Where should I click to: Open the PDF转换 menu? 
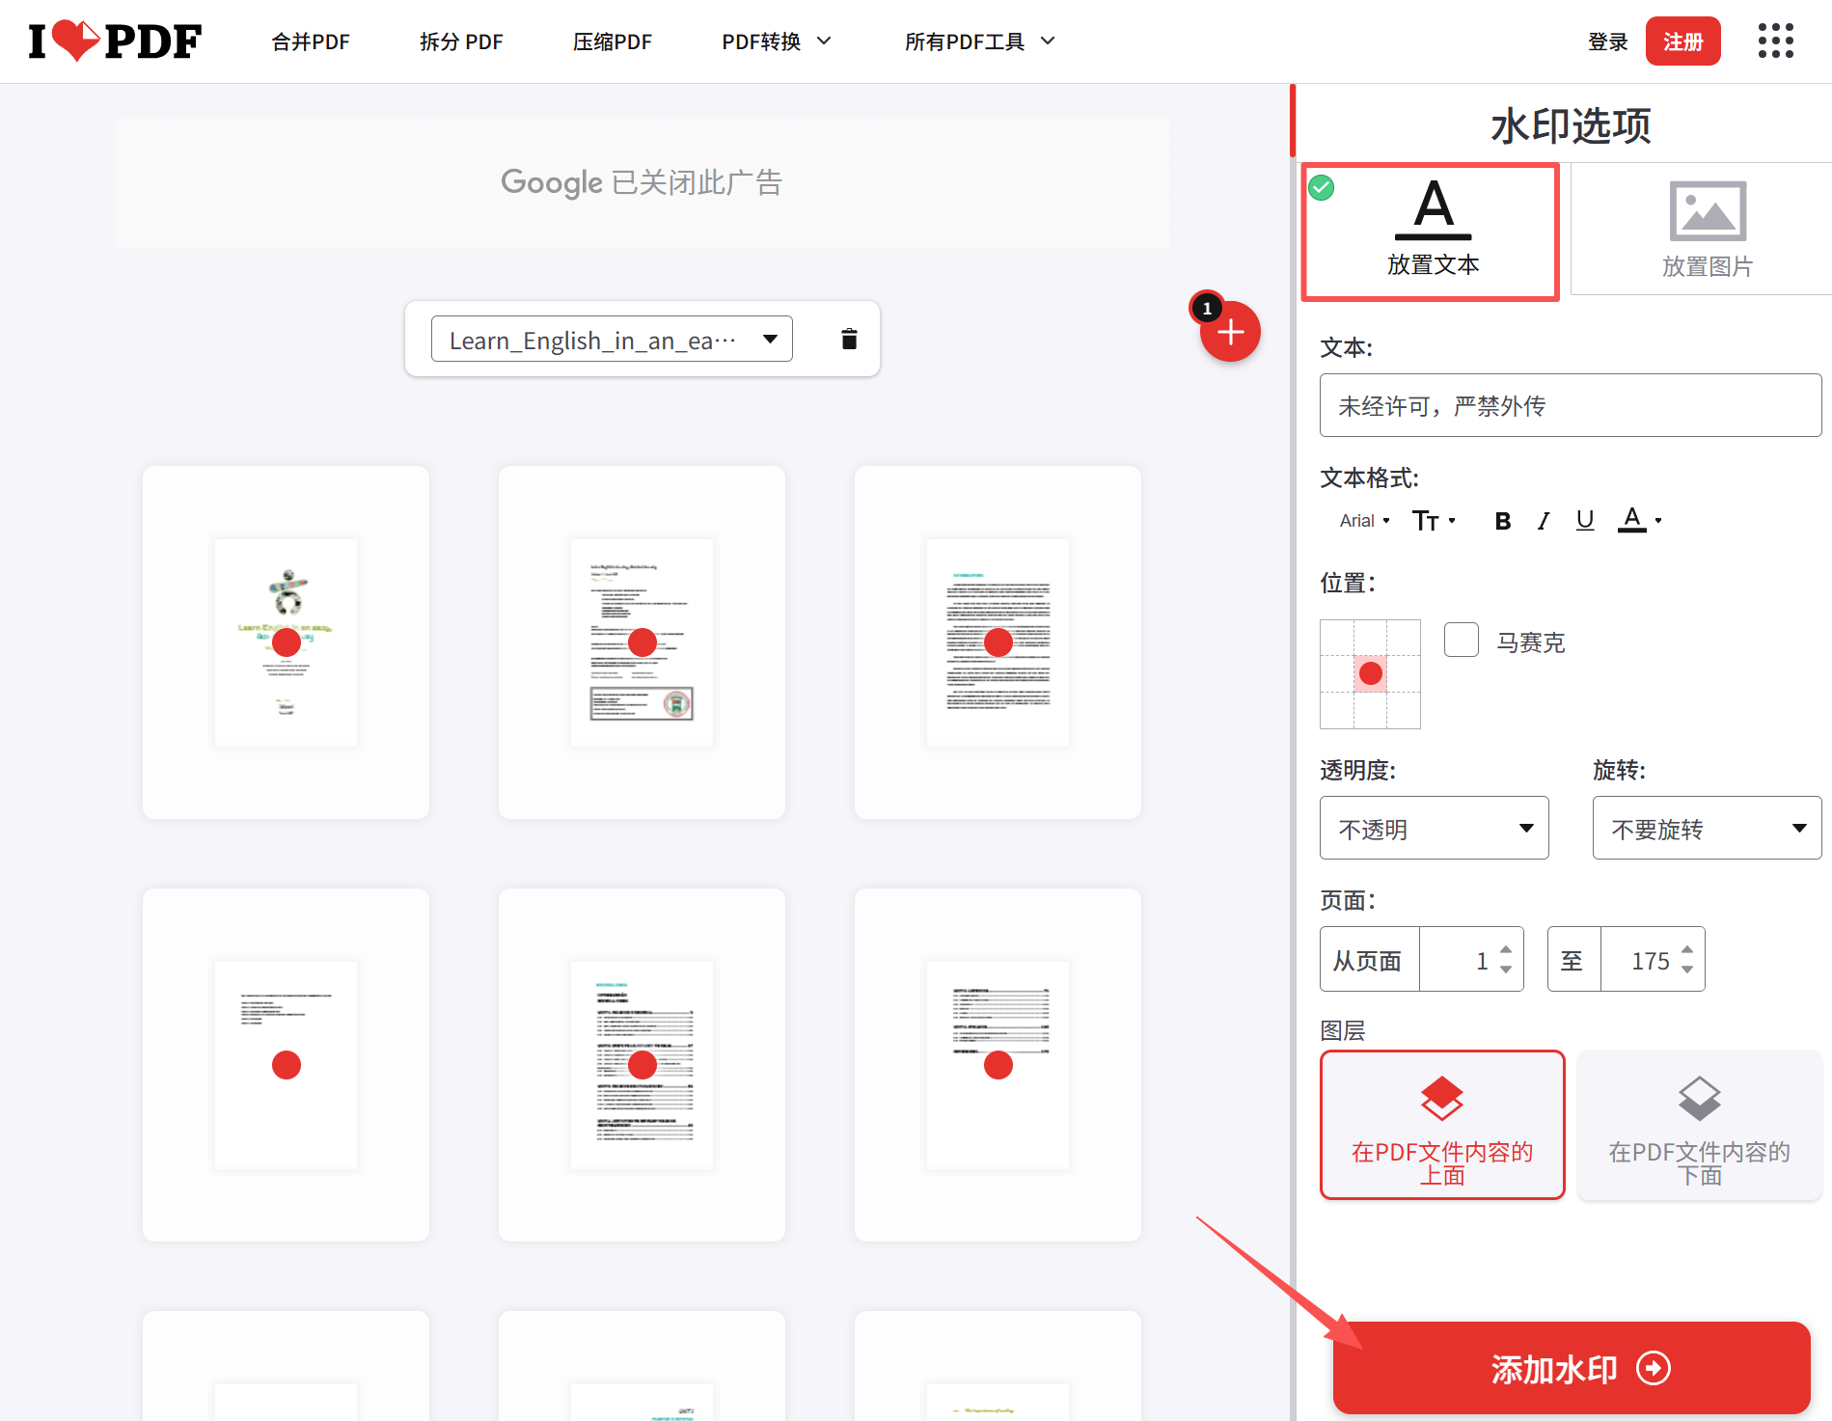[x=777, y=41]
